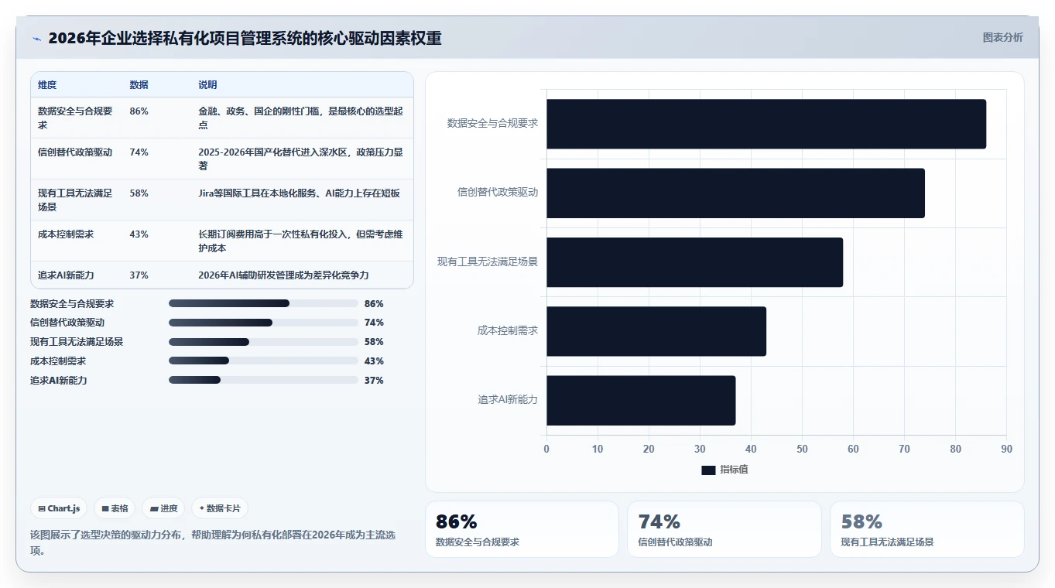Click the 86% data card
Viewport: 1055px width, 588px height.
coord(522,529)
